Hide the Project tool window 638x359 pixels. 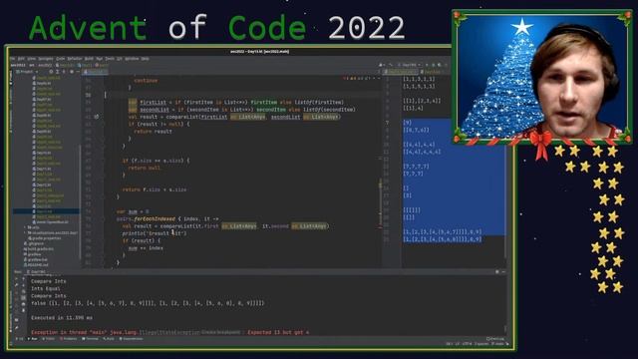click(78, 72)
